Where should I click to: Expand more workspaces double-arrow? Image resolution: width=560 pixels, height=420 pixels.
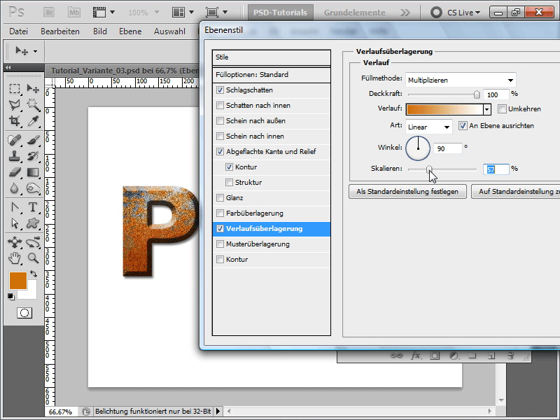click(x=405, y=13)
